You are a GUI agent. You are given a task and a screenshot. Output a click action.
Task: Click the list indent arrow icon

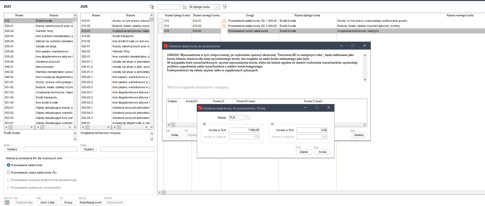coord(152,7)
